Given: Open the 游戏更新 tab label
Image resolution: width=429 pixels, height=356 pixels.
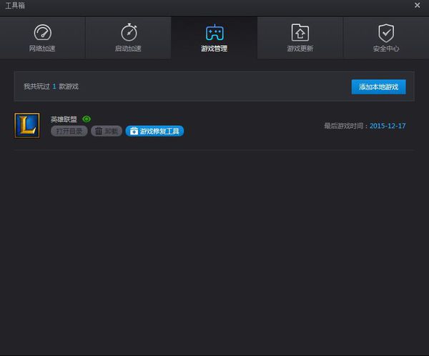Looking at the screenshot, I should coord(300,49).
